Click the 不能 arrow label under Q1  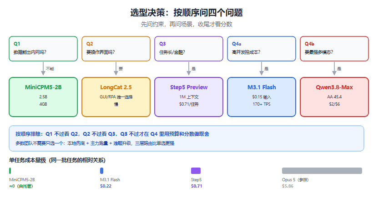click(50, 69)
